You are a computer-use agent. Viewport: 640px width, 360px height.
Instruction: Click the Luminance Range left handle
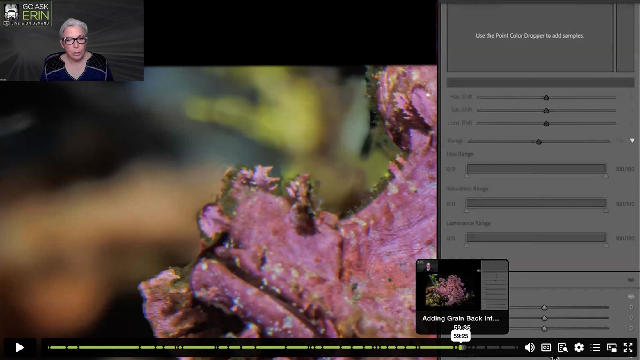coord(467,245)
